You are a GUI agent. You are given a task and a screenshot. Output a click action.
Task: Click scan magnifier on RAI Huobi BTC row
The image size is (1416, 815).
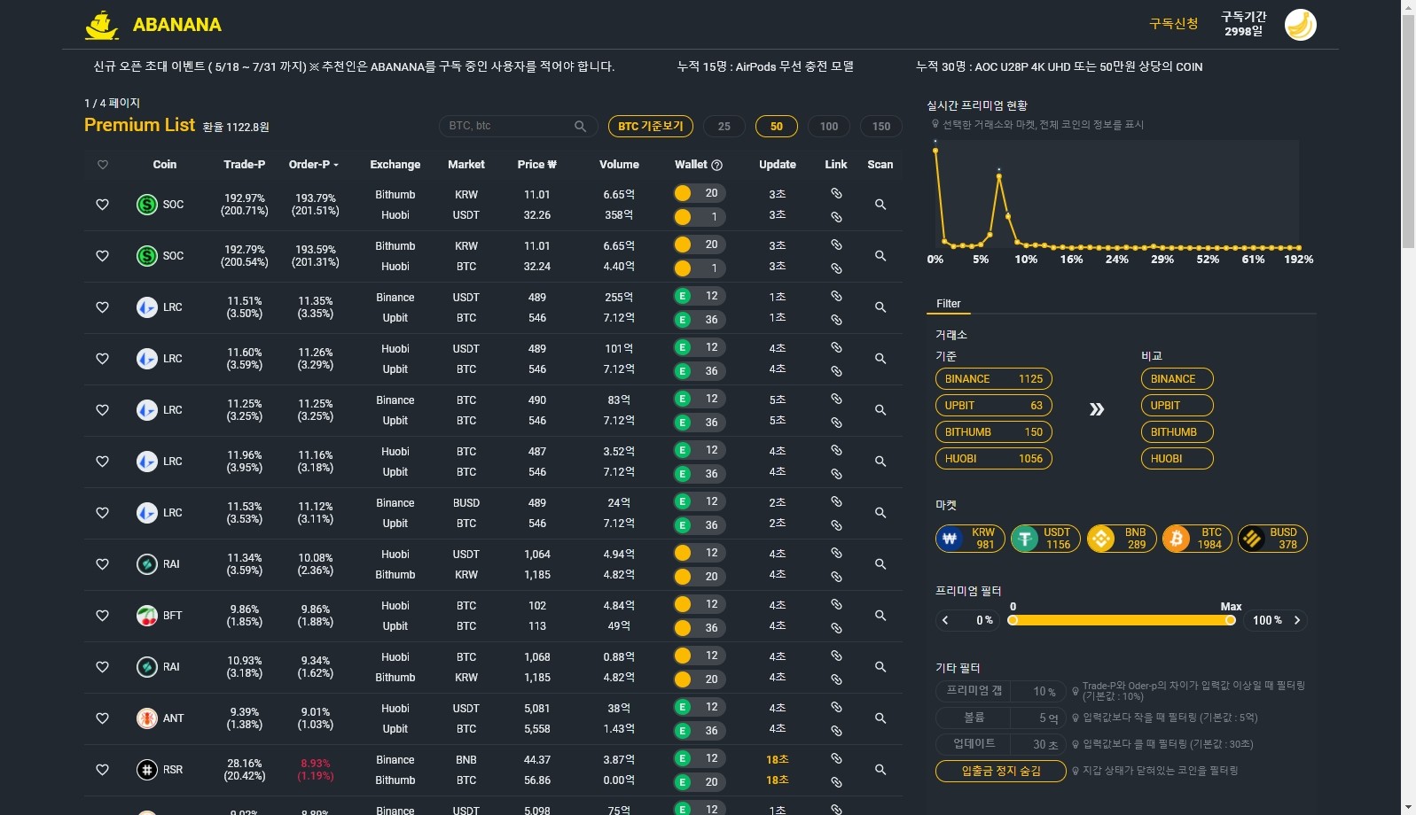coord(880,667)
